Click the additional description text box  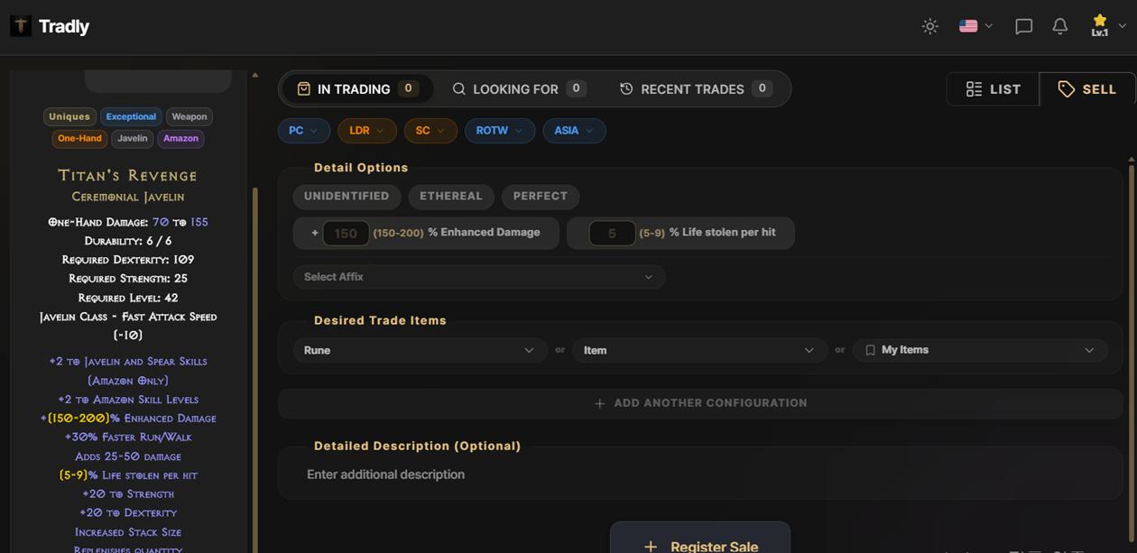coord(700,475)
